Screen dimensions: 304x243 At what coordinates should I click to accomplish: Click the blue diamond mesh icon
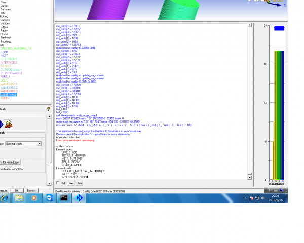(1, 124)
